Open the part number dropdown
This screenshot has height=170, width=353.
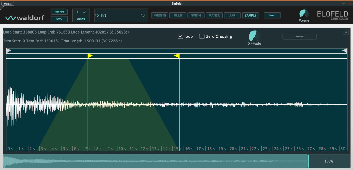click(x=84, y=12)
